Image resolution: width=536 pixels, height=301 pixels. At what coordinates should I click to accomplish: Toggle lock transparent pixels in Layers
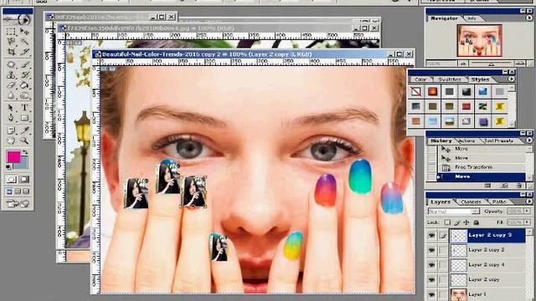pos(447,222)
